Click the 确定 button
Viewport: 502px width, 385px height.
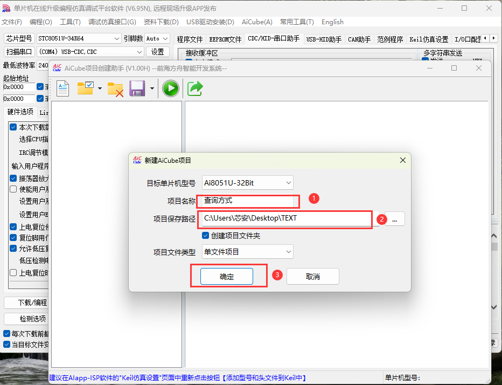click(x=227, y=276)
